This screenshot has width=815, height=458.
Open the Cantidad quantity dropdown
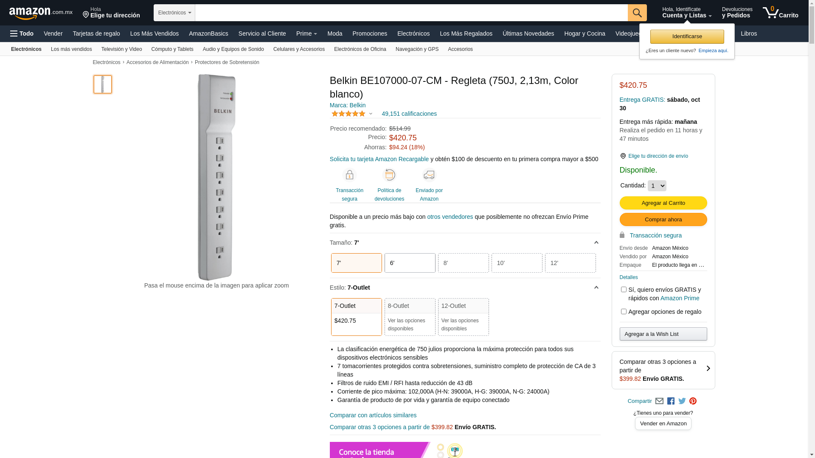657,186
